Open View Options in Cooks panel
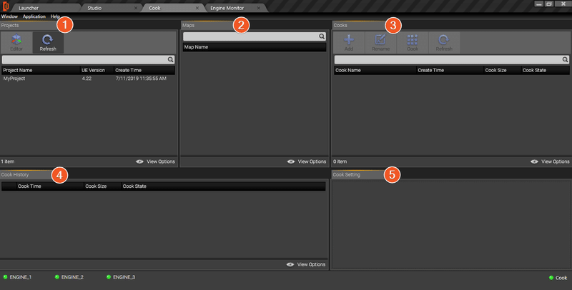572x290 pixels. click(550, 161)
